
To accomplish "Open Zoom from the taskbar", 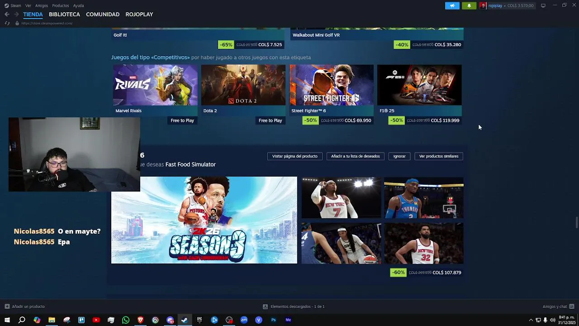I will 244,320.
